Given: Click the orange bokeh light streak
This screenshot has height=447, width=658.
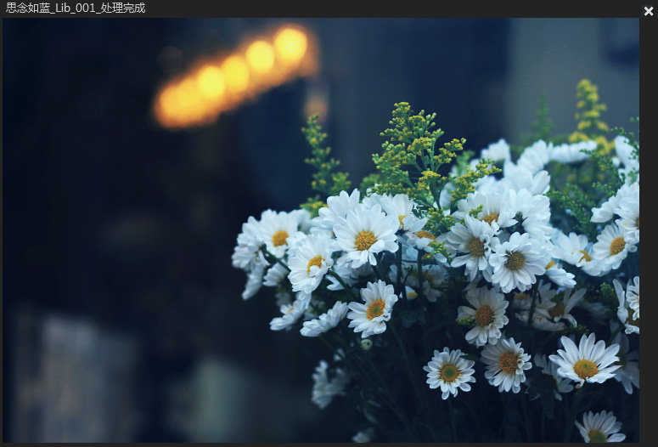Looking at the screenshot, I should point(236,77).
